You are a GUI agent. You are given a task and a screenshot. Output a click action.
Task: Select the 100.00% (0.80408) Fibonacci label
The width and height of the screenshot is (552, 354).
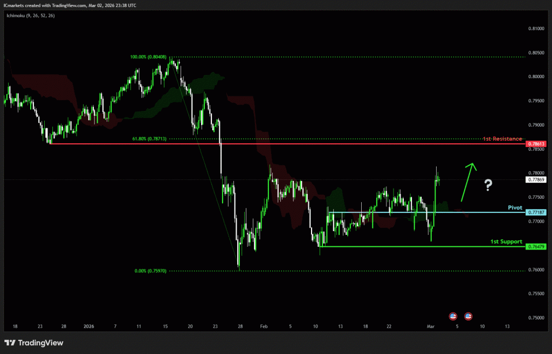click(x=148, y=57)
